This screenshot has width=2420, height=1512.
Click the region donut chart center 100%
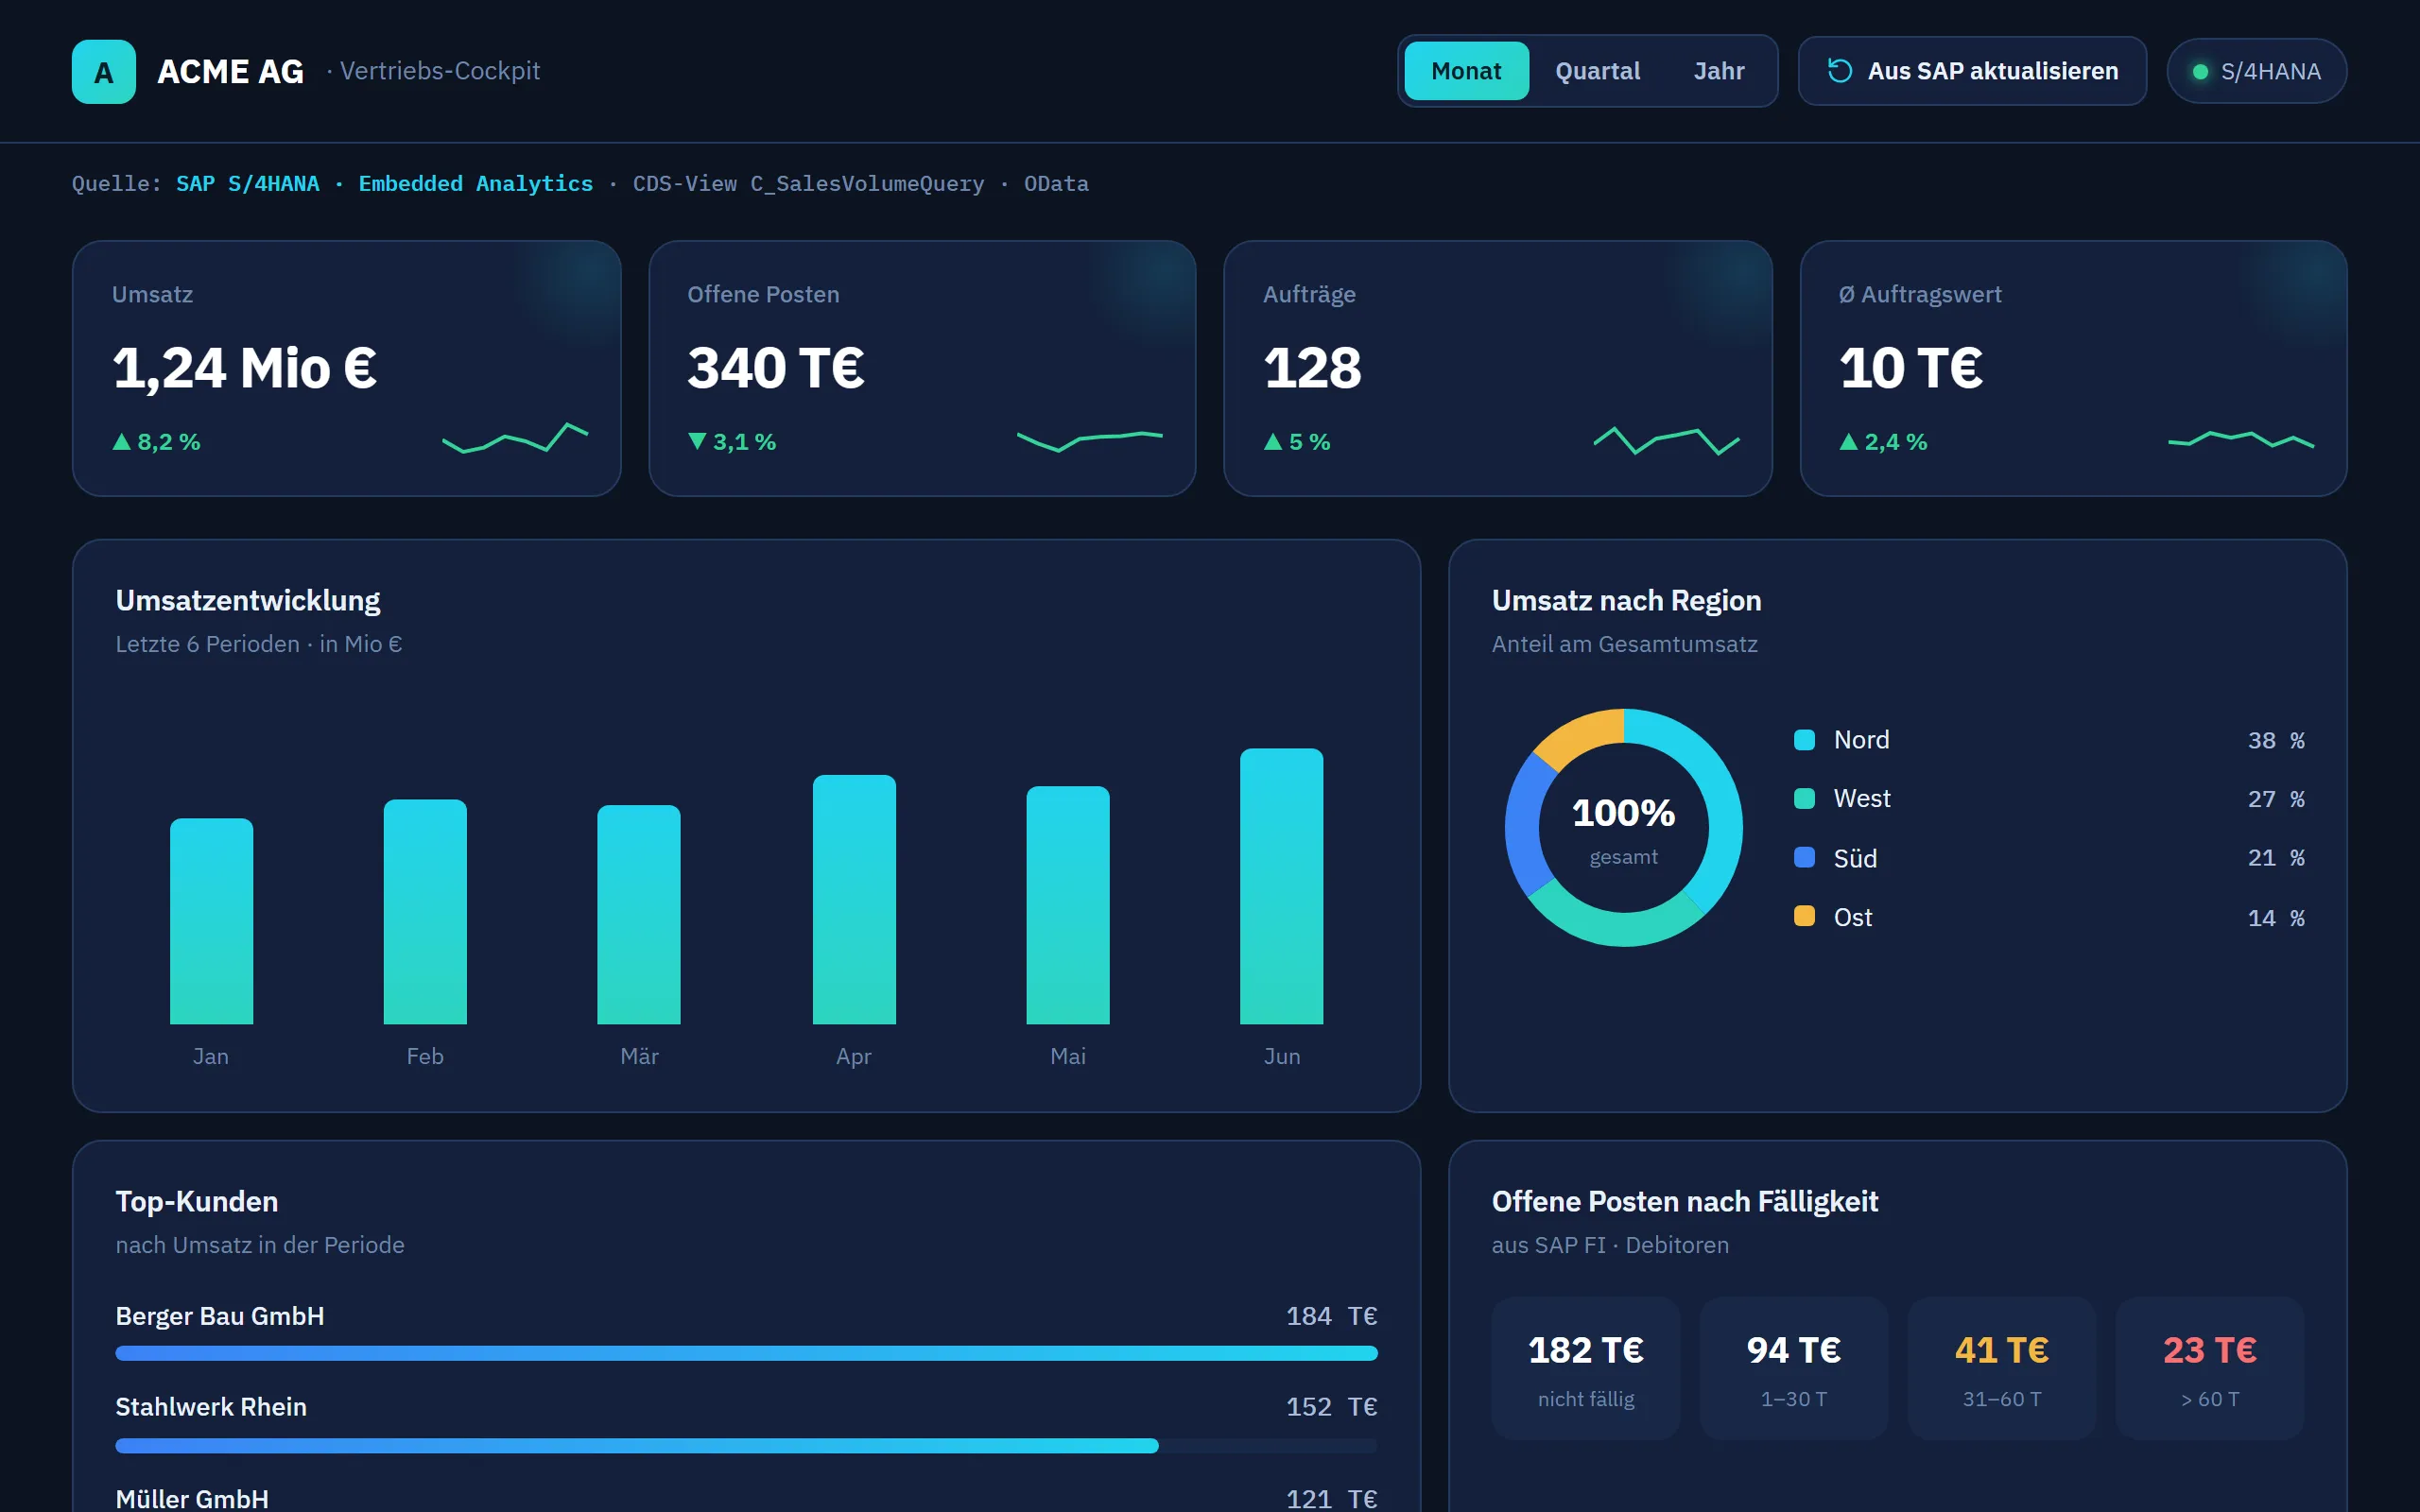pos(1623,813)
